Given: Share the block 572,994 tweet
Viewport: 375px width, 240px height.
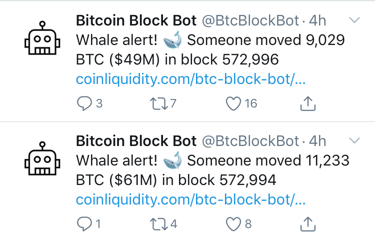Looking at the screenshot, I should pyautogui.click(x=307, y=224).
